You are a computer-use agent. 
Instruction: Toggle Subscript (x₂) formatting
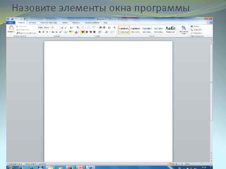[56, 32]
